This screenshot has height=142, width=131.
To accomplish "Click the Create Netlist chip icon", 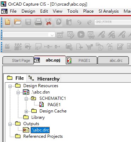I will [x=69, y=47].
